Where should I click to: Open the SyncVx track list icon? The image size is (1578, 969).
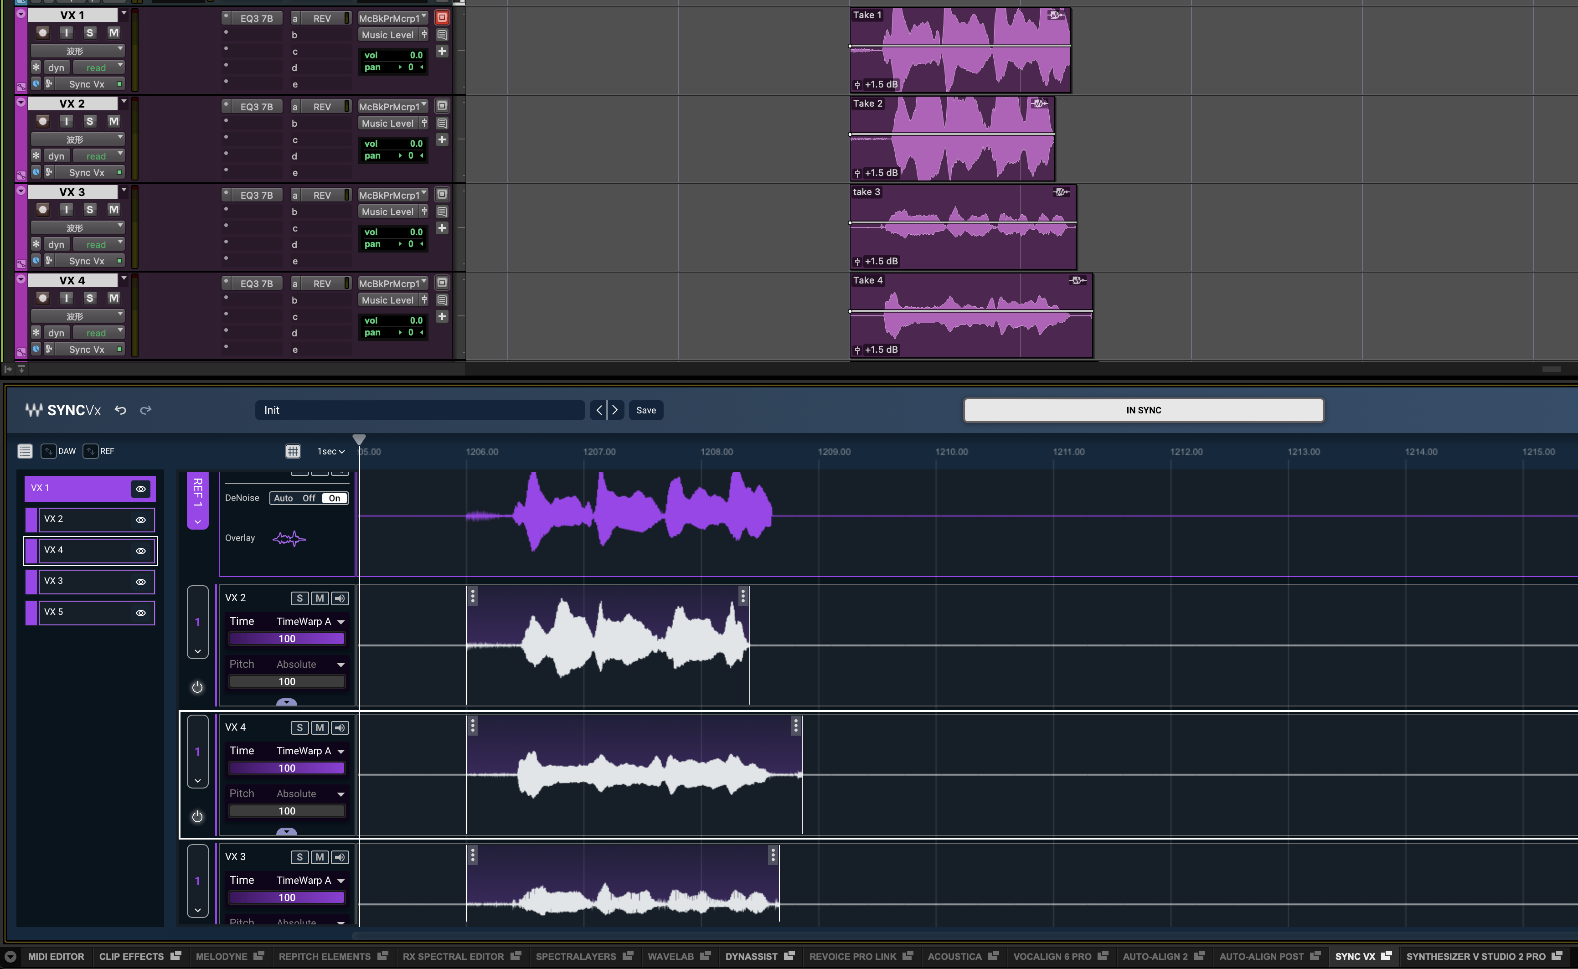[x=25, y=451]
